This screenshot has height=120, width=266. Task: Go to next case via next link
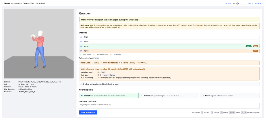coord(251,3)
